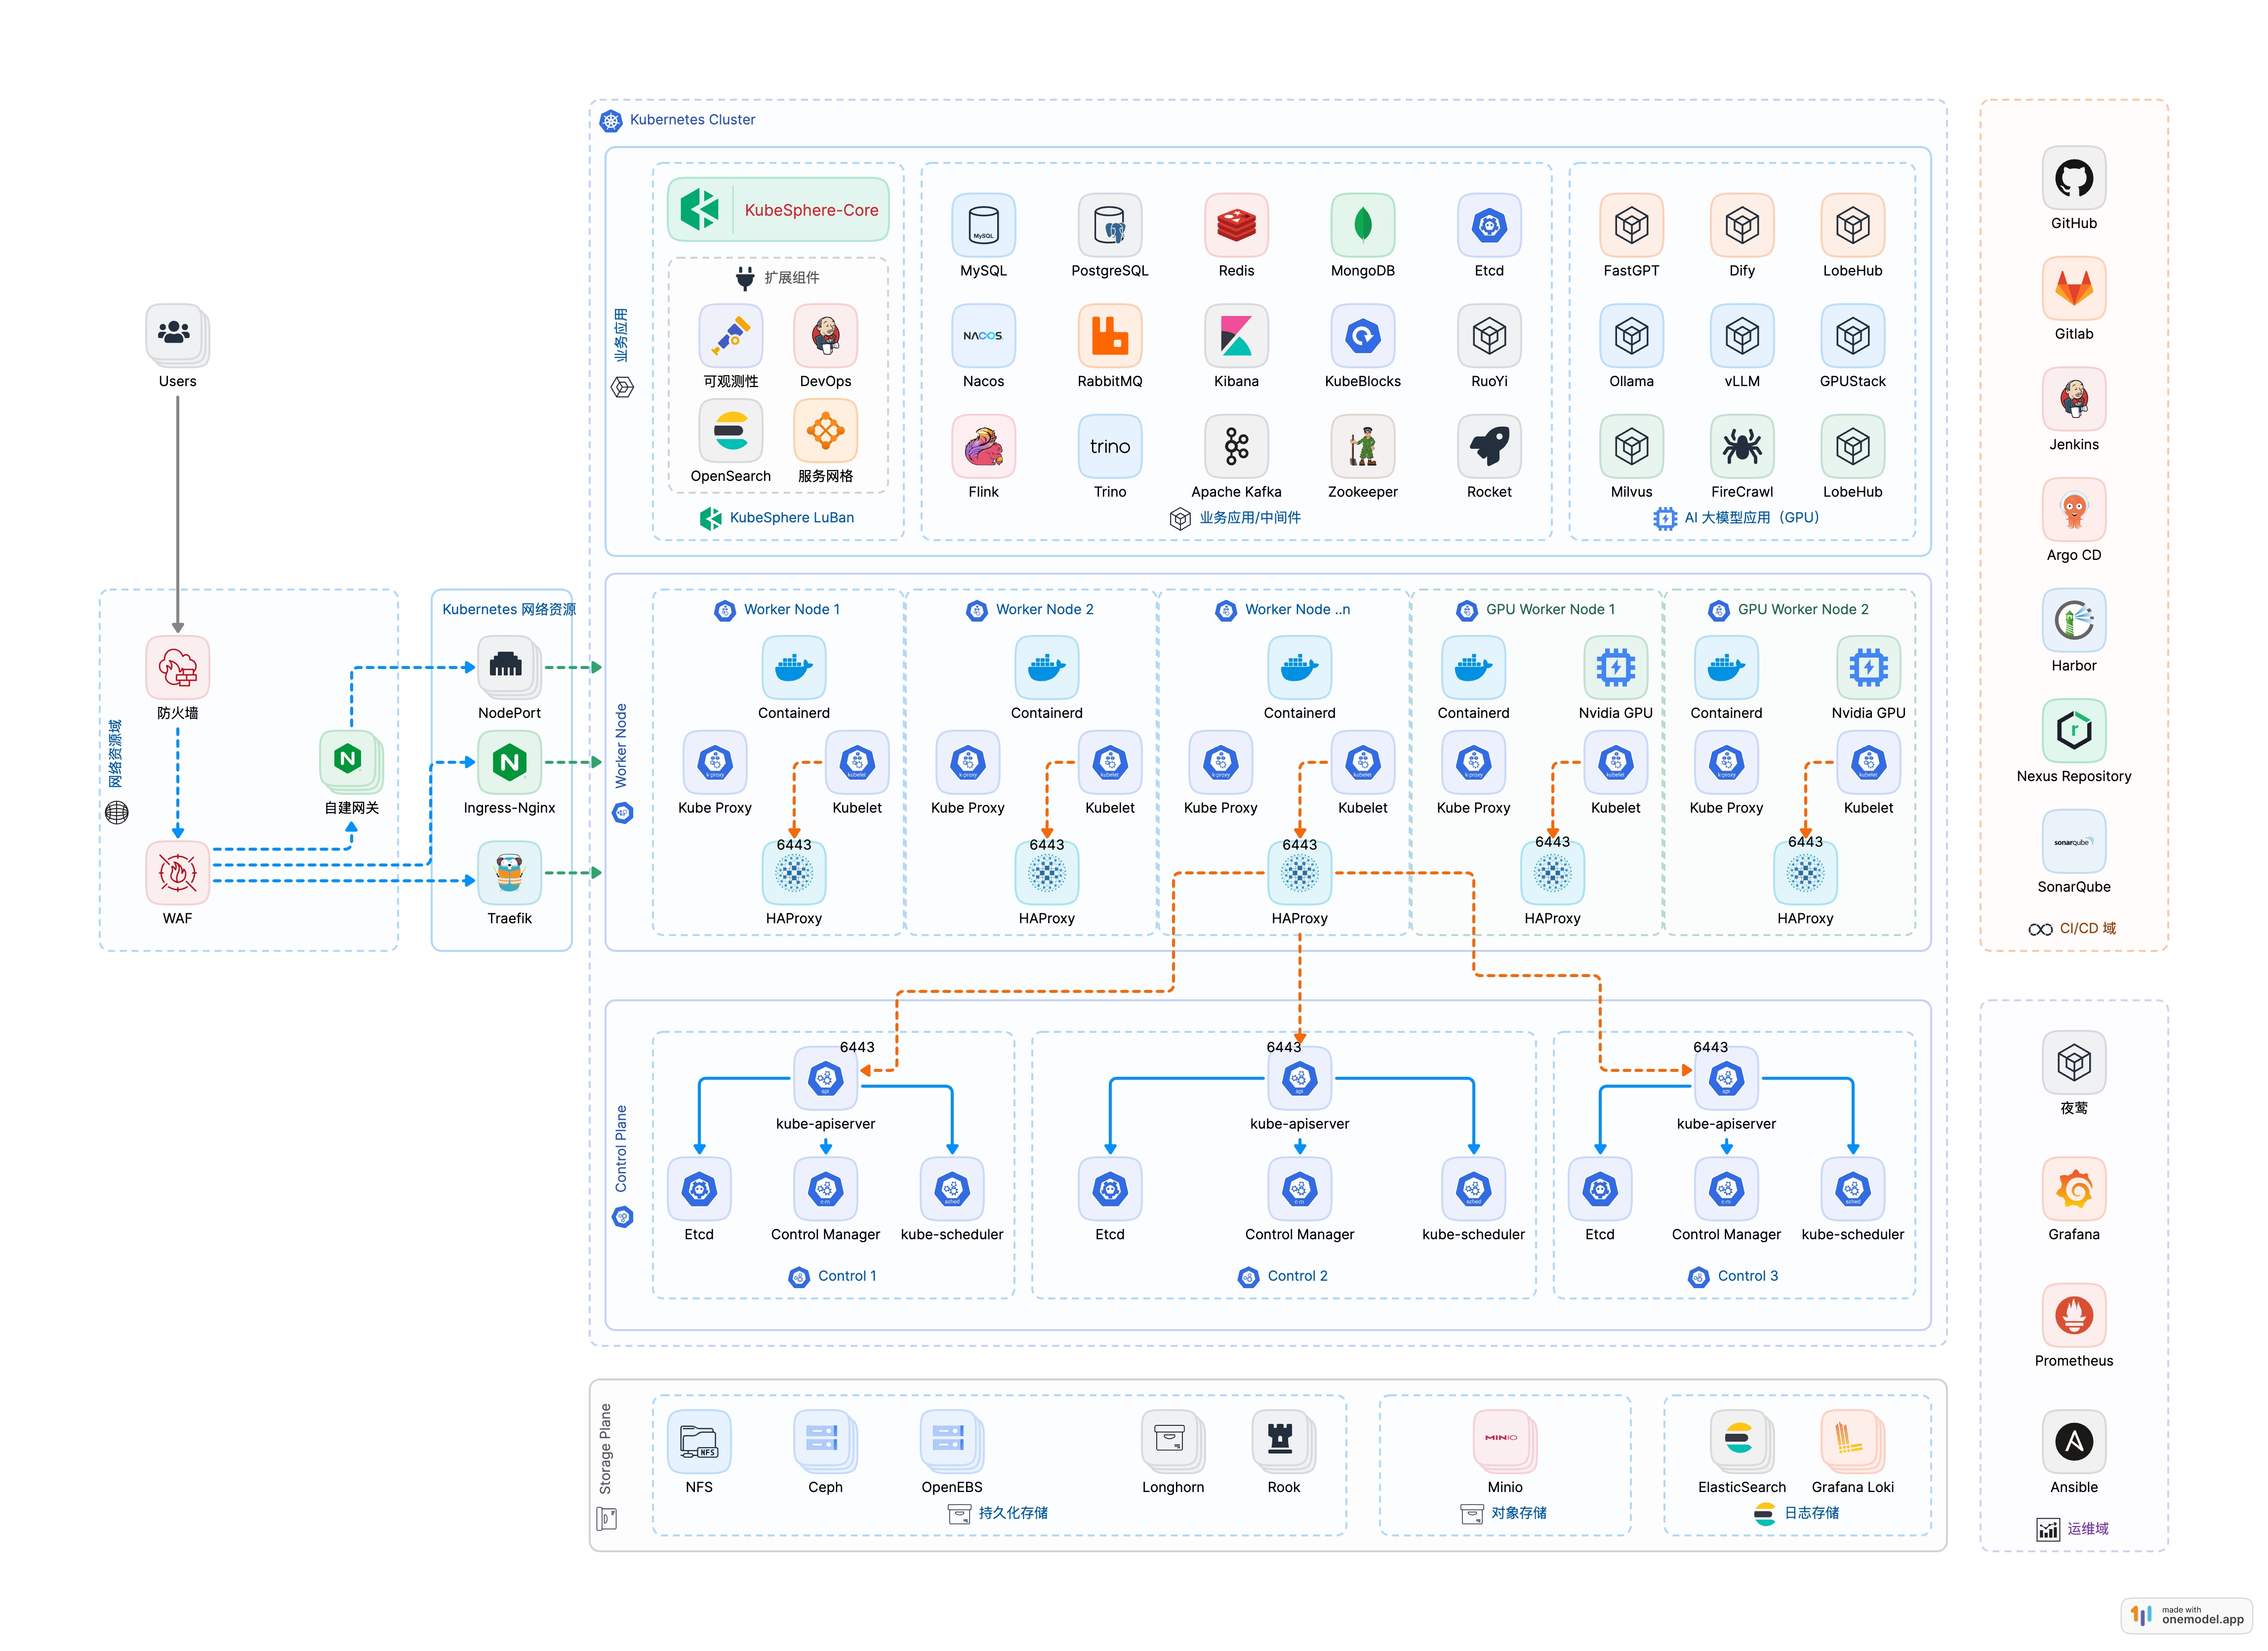Select the GitHub icon

2074,178
